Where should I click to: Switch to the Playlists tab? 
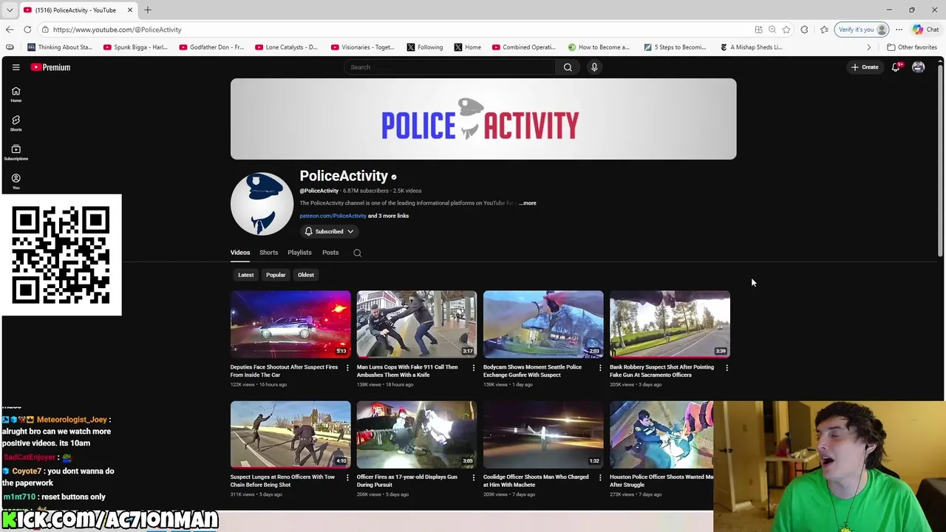299,253
